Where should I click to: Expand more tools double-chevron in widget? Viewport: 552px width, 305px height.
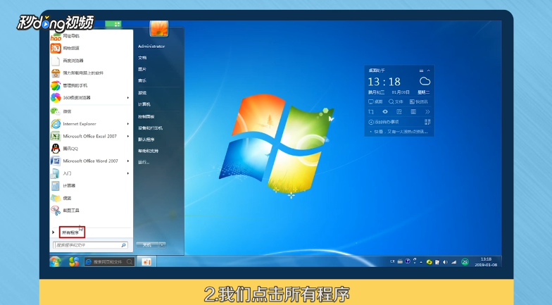click(427, 112)
